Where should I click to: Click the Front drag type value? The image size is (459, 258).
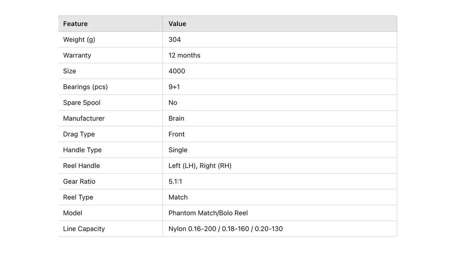(176, 134)
